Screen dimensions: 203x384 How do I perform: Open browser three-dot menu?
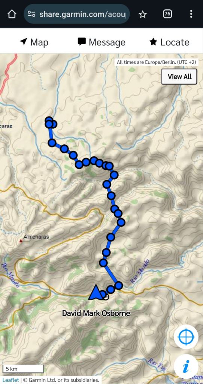point(191,14)
